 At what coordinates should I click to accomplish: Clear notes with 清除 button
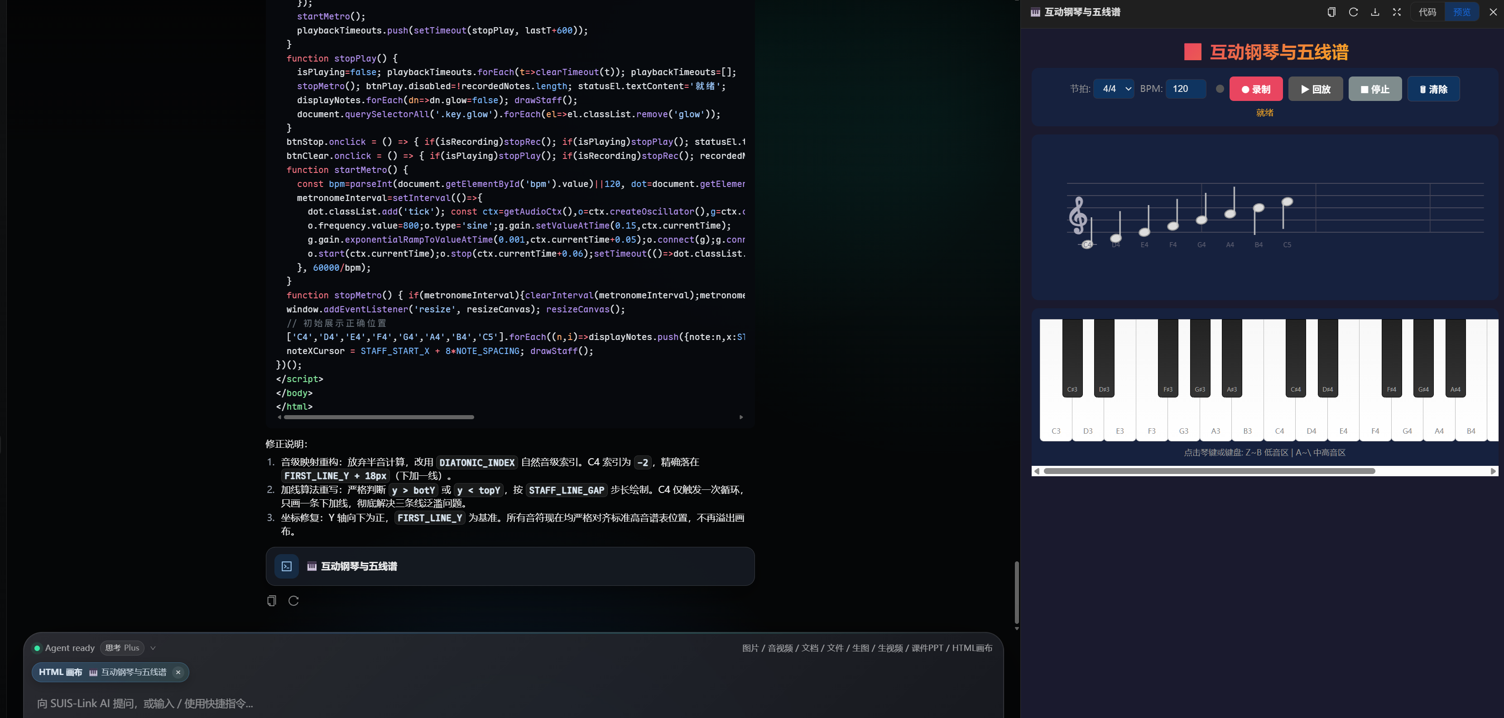(x=1433, y=89)
